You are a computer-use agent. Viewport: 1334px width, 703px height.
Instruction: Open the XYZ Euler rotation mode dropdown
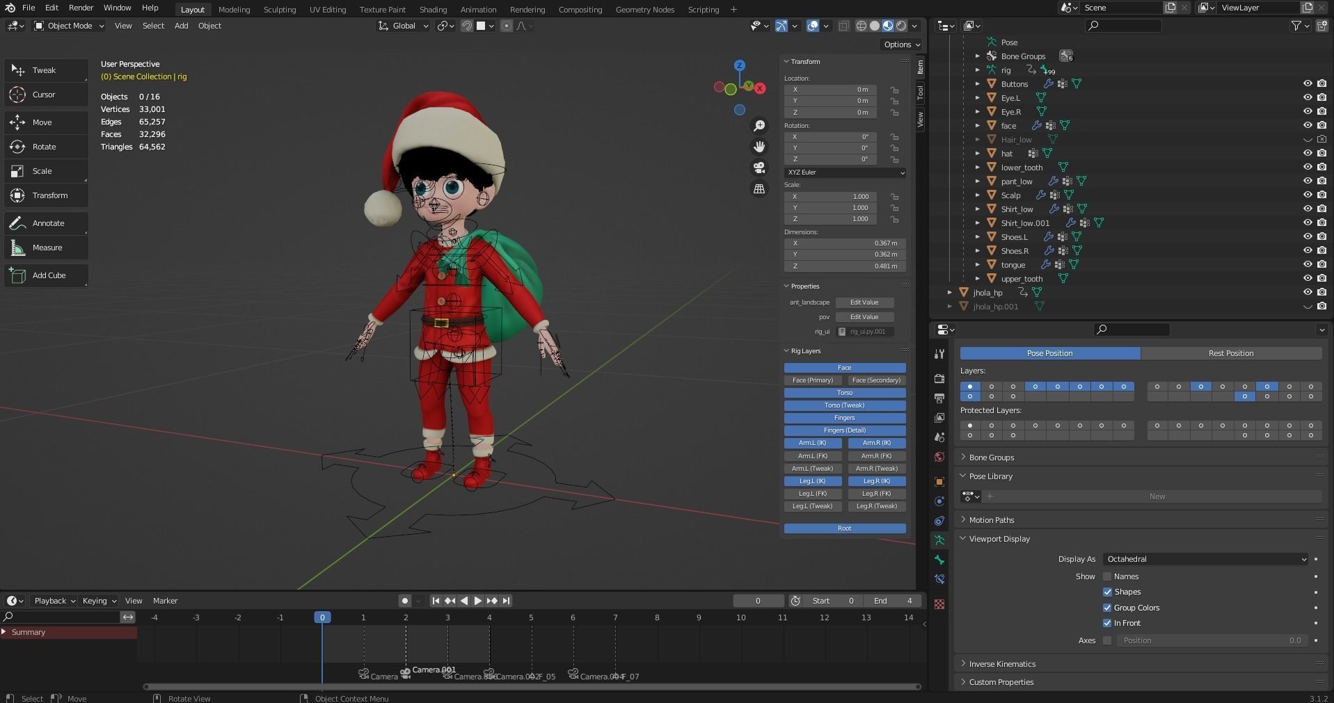click(845, 172)
